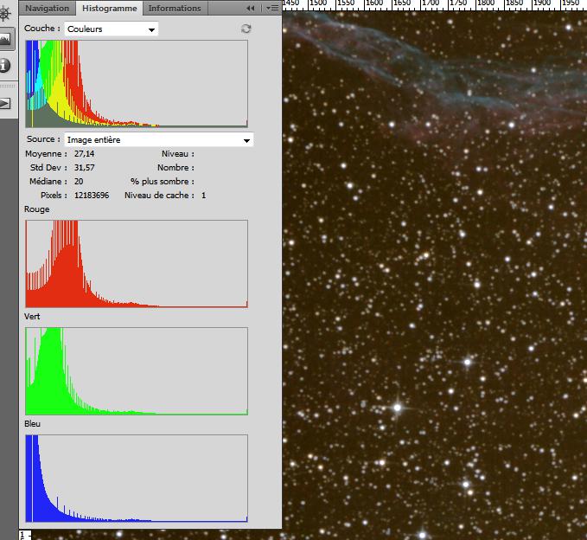
Task: Click the Niveau label
Action: (x=178, y=154)
